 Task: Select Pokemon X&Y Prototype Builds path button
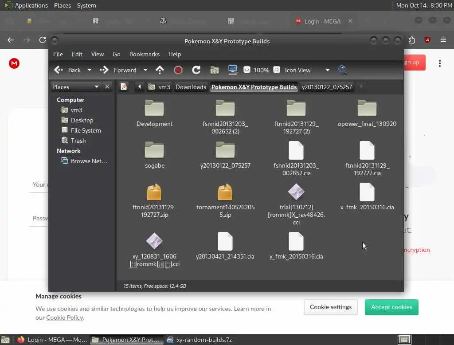[x=254, y=87]
